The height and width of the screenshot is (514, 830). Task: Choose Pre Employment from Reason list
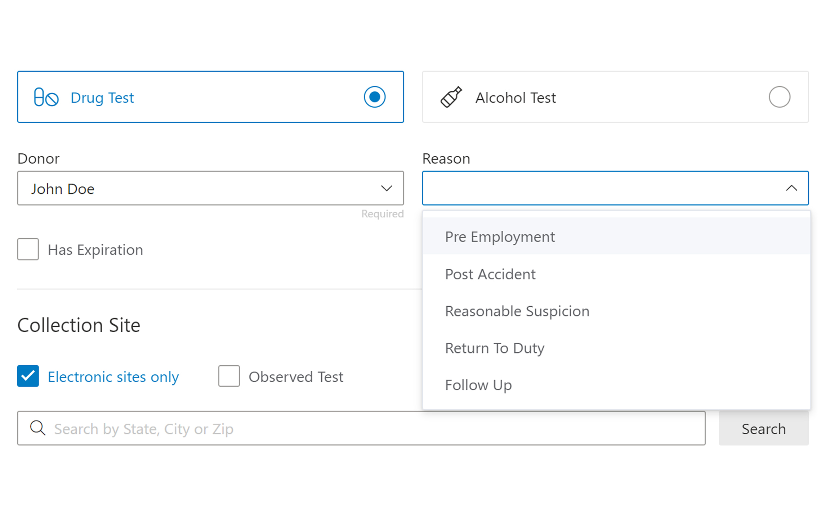(616, 236)
